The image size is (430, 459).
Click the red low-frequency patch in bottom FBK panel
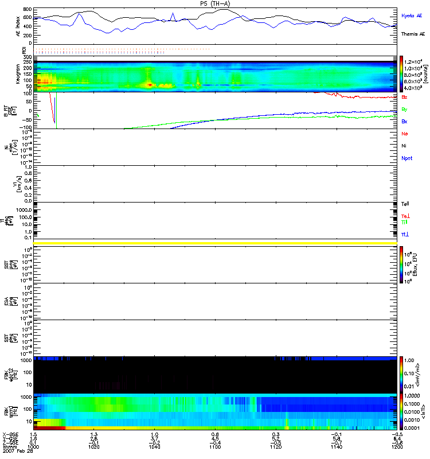tap(49, 427)
